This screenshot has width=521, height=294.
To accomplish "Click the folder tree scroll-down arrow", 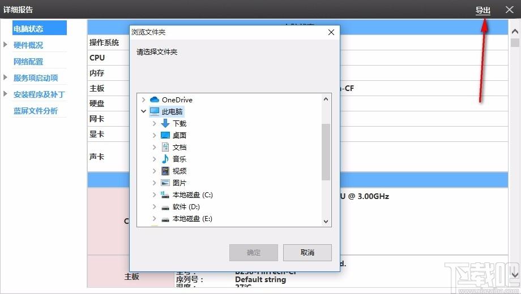I will tap(326, 221).
